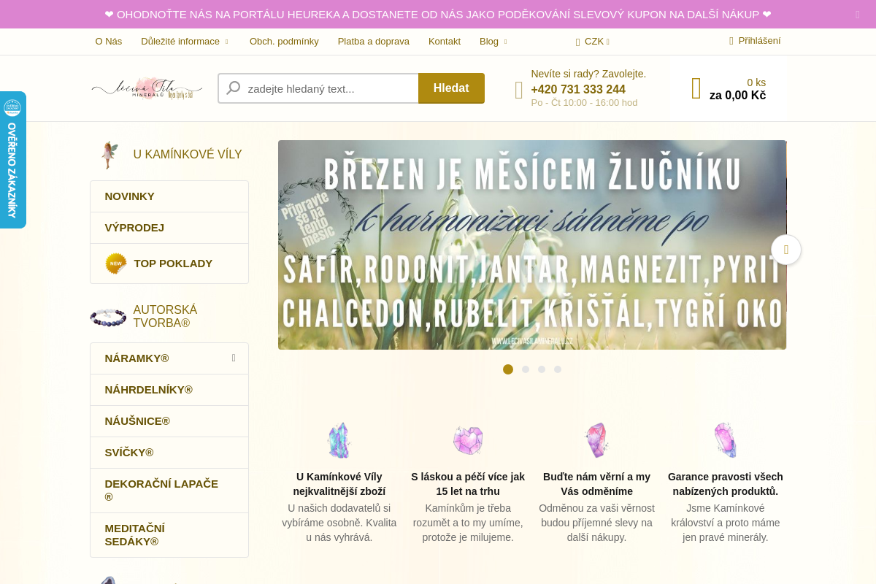The width and height of the screenshot is (876, 584).
Task: Click the bracelet icon beside Autorská tvorba
Action: 107,316
